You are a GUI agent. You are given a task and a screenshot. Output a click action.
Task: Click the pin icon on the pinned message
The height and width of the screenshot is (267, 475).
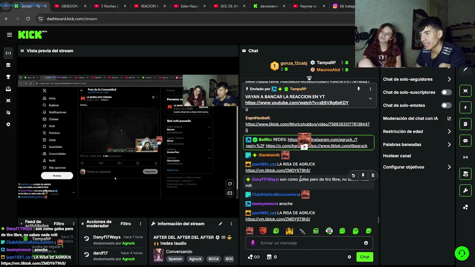click(x=358, y=89)
